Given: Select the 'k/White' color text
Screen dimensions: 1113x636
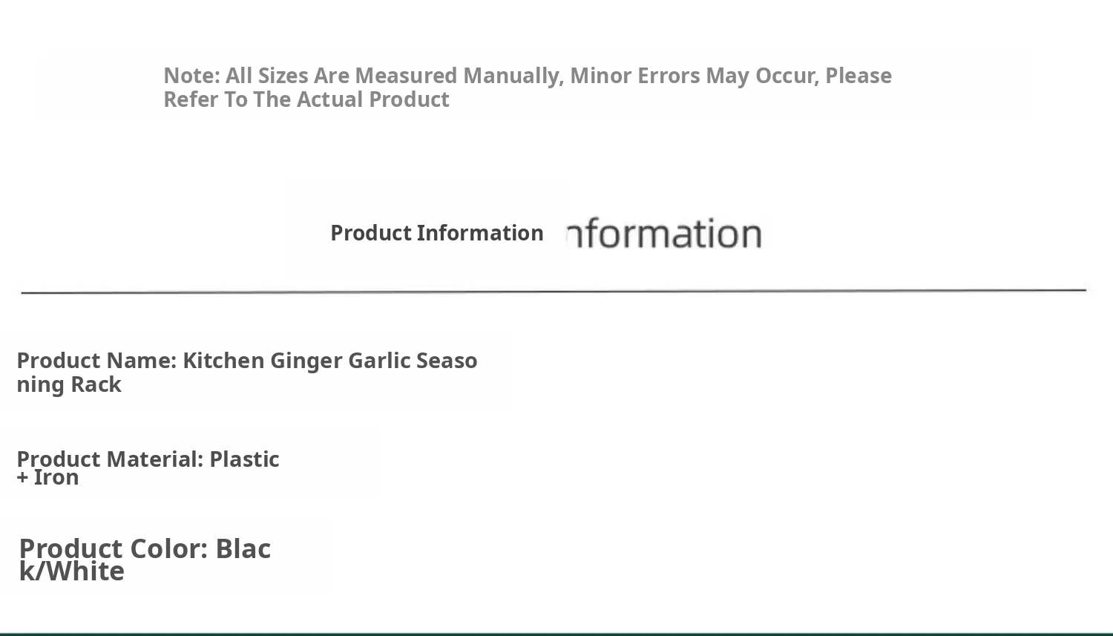Looking at the screenshot, I should [71, 571].
